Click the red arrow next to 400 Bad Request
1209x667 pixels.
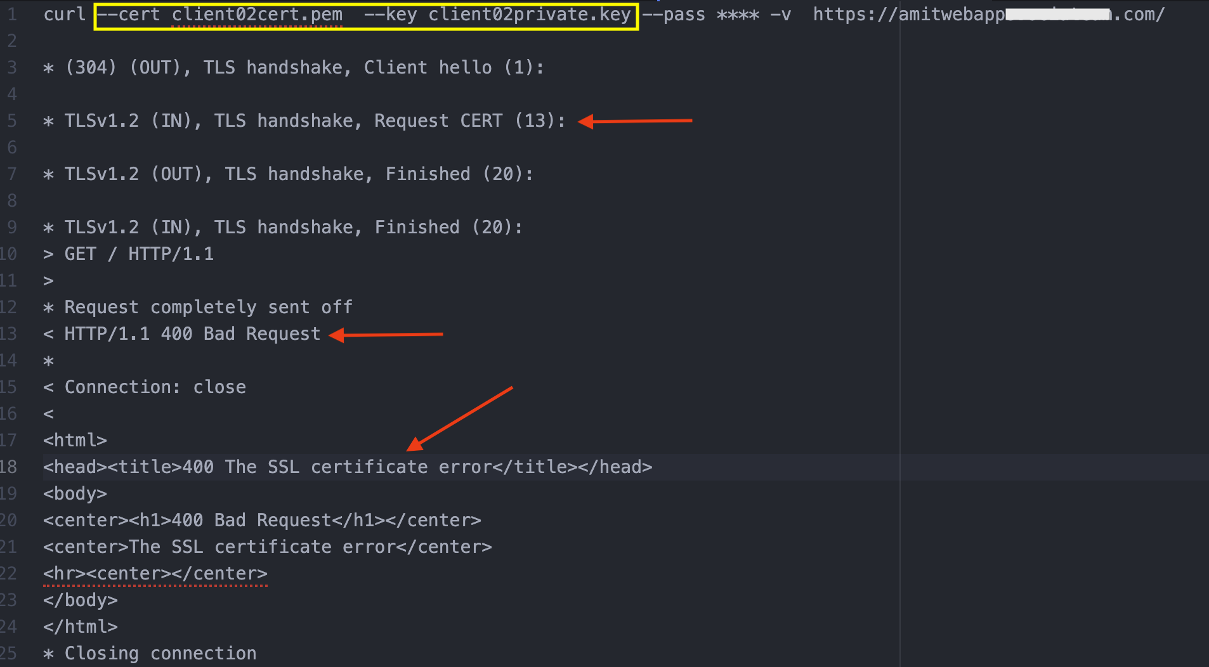pyautogui.click(x=386, y=334)
